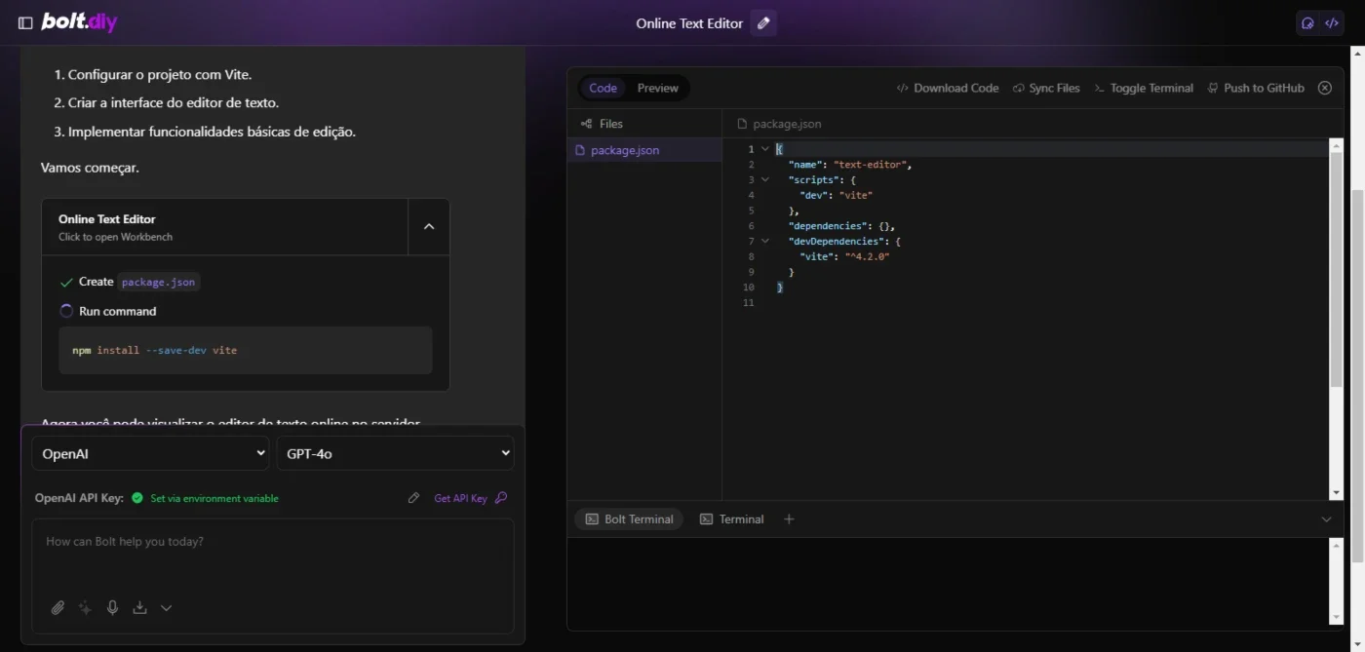Enhance prompt with sparkle icon
This screenshot has width=1365, height=652.
click(85, 607)
